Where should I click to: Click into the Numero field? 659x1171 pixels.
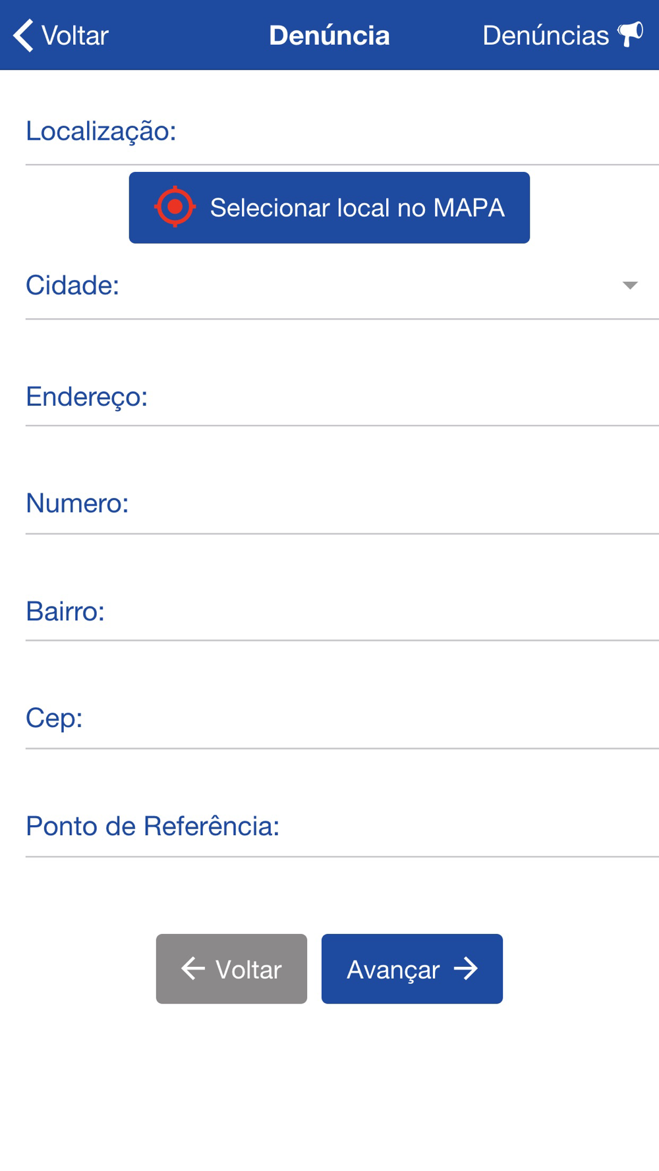[342, 504]
